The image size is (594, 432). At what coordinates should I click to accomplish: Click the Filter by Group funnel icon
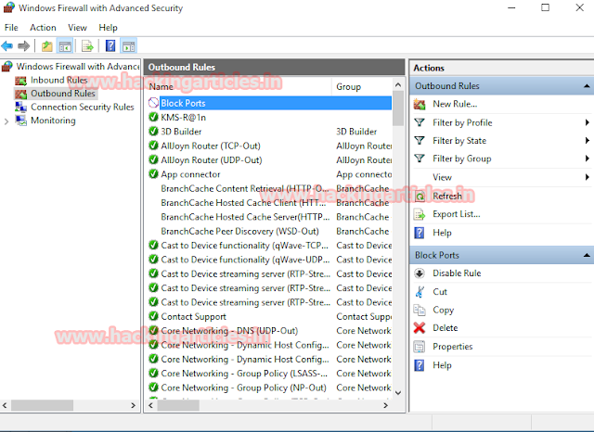pyautogui.click(x=420, y=159)
